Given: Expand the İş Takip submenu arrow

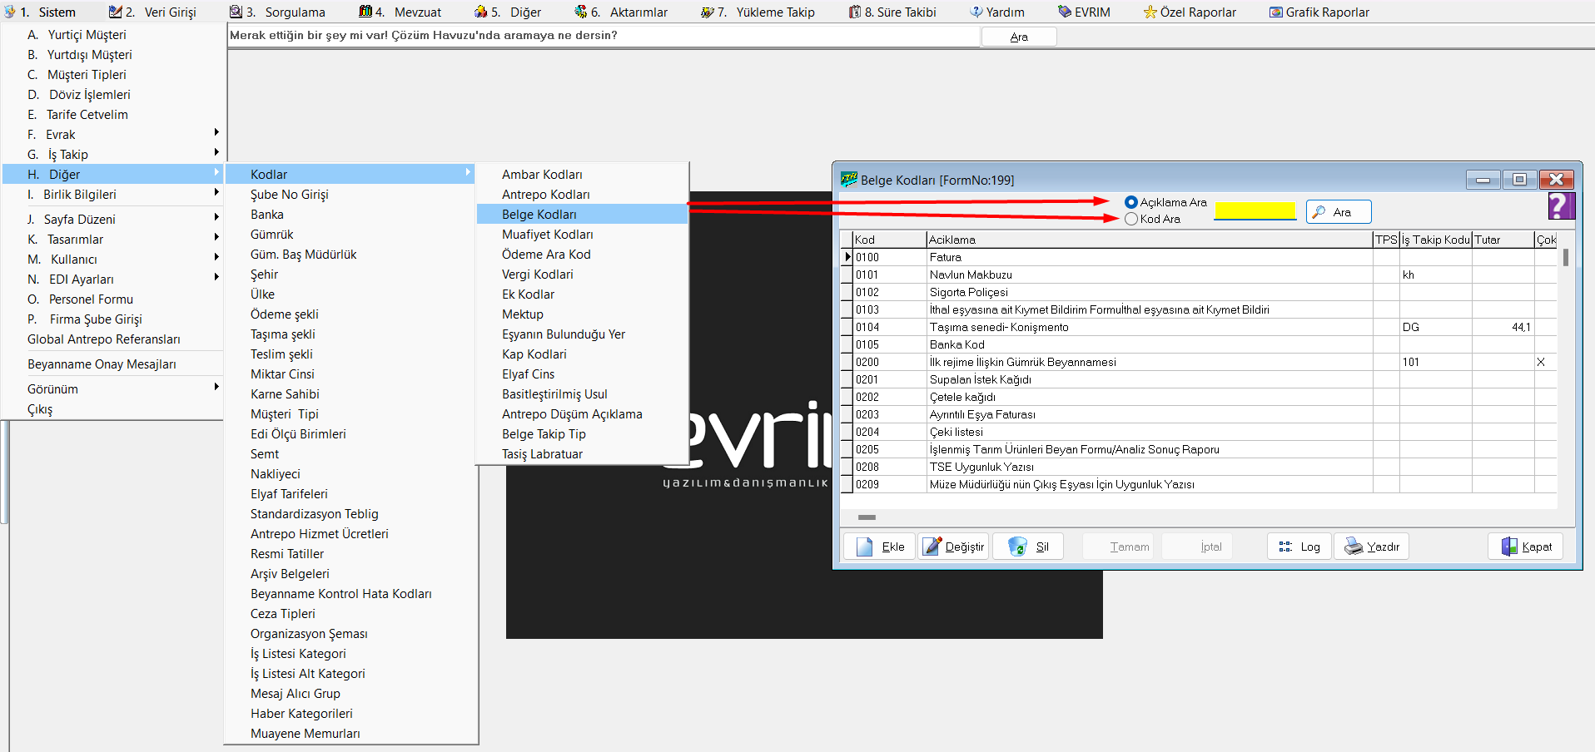Looking at the screenshot, I should point(216,152).
